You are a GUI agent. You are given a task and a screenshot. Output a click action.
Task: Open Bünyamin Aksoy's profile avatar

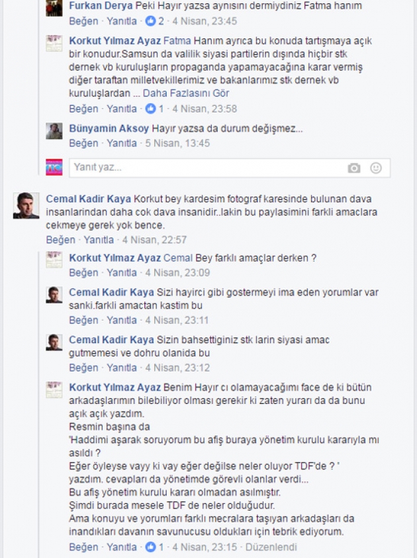54,131
